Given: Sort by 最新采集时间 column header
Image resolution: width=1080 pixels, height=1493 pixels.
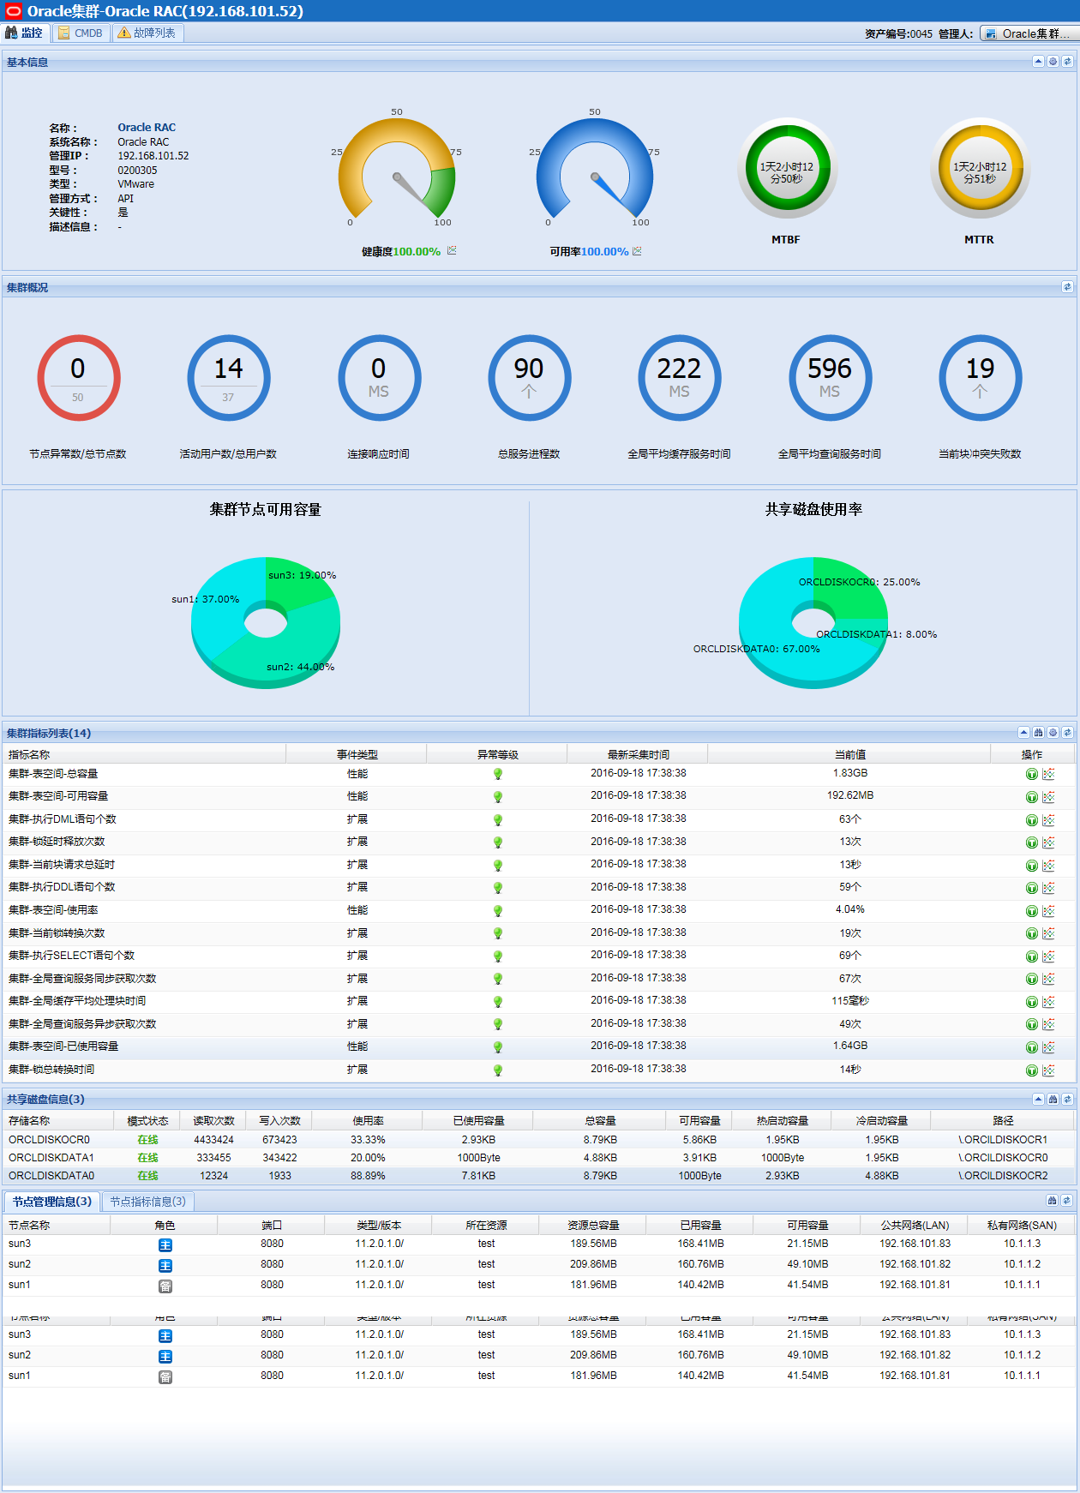Looking at the screenshot, I should (x=638, y=754).
